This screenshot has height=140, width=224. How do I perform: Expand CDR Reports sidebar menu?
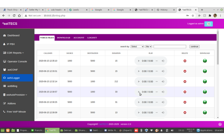(x=16, y=53)
